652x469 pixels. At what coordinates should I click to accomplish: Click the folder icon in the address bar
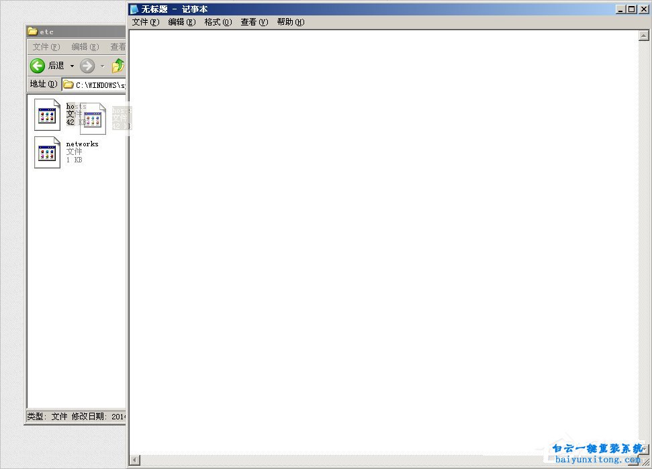tap(68, 85)
